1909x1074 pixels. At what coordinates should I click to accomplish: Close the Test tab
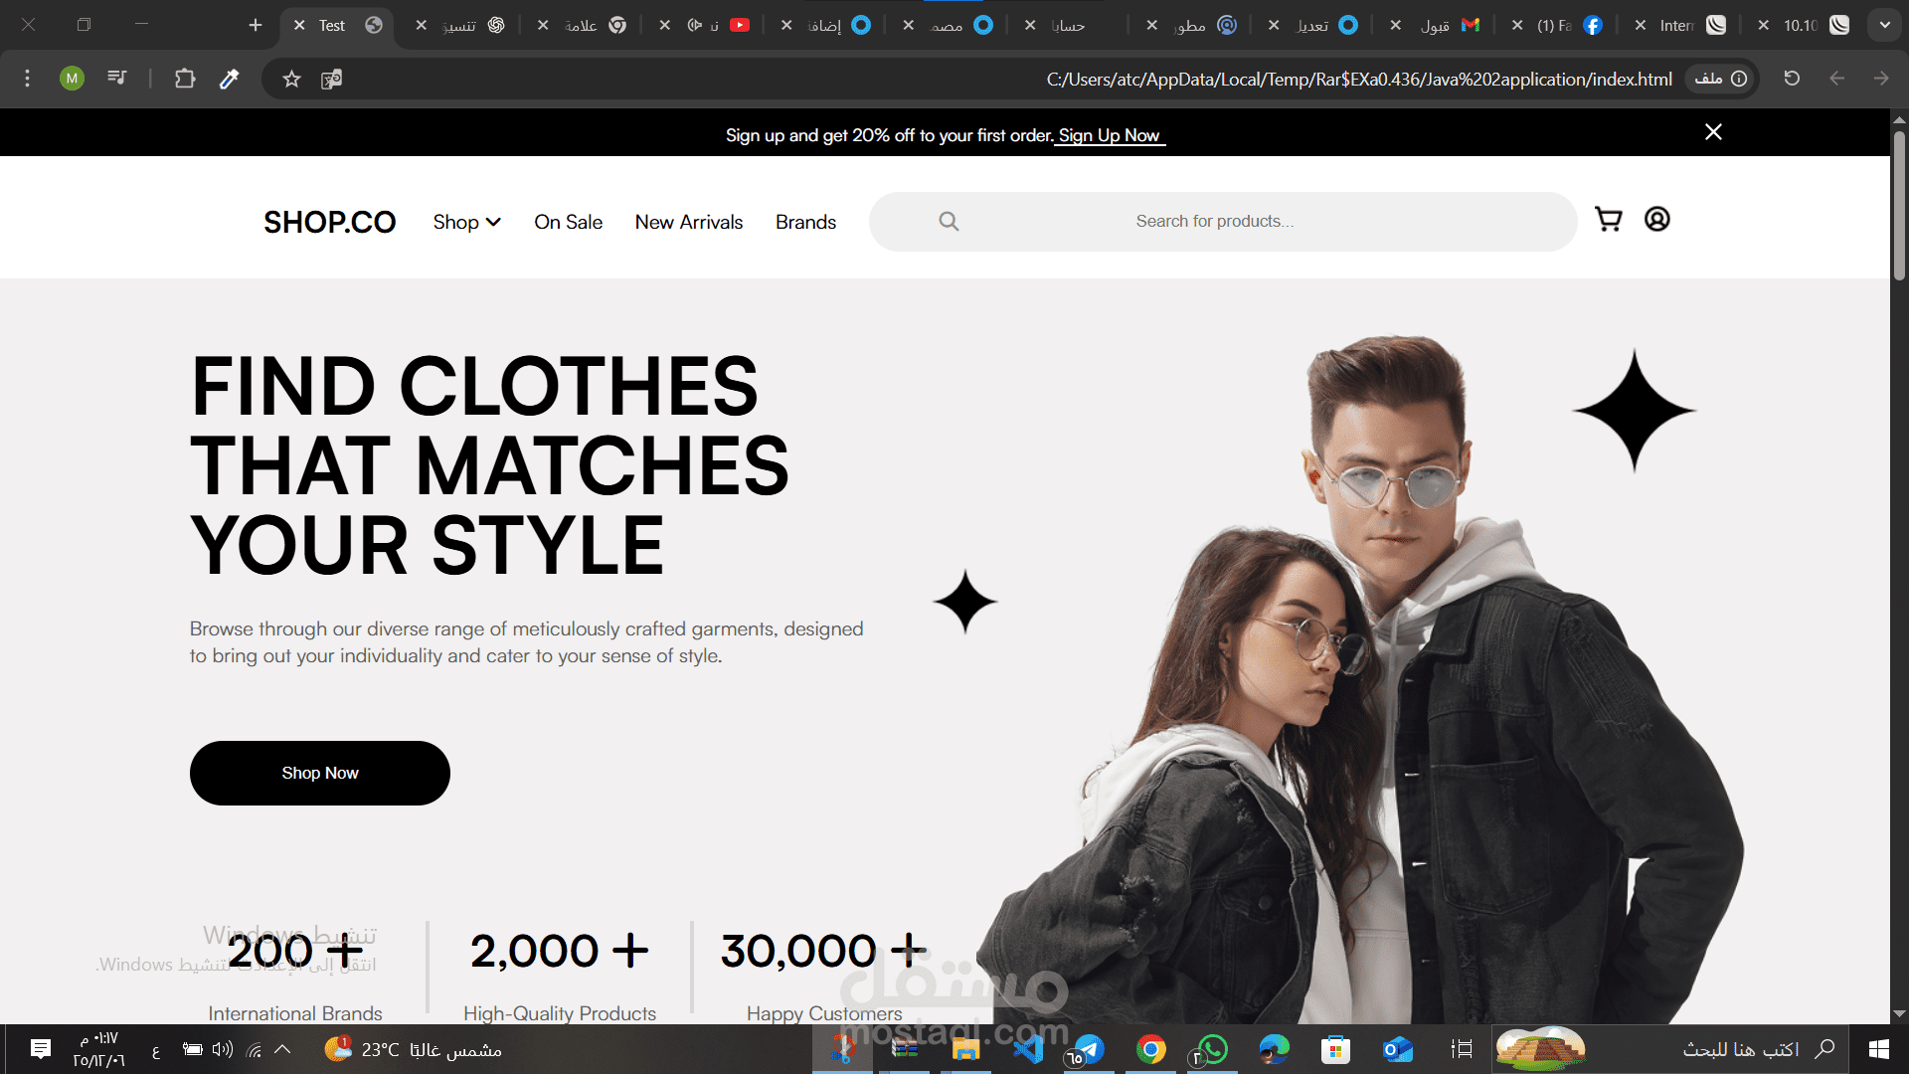coord(299,25)
